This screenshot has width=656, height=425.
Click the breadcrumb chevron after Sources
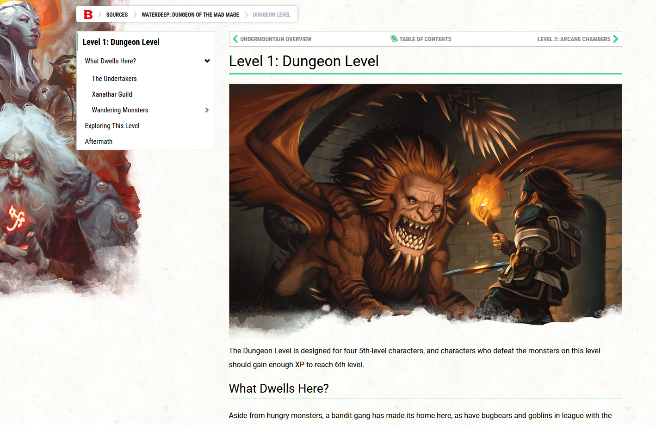(135, 14)
